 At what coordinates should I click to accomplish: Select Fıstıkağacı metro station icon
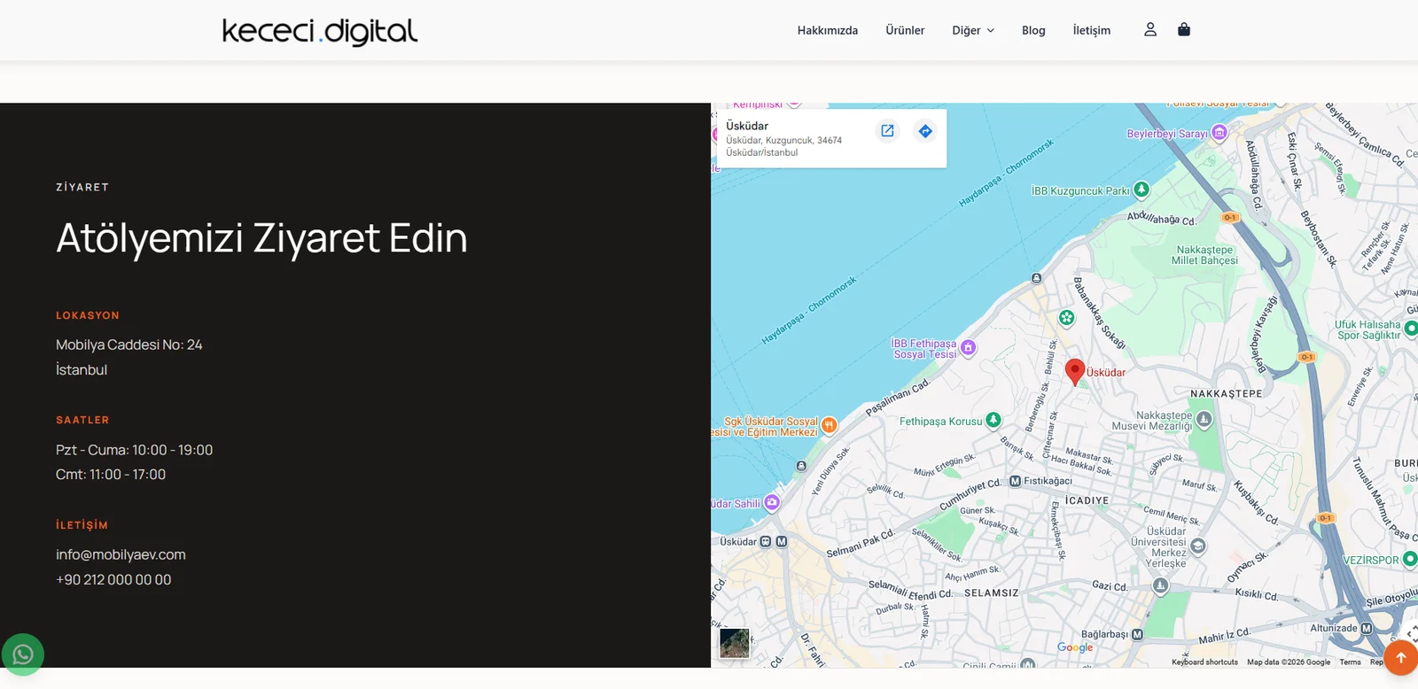1015,481
